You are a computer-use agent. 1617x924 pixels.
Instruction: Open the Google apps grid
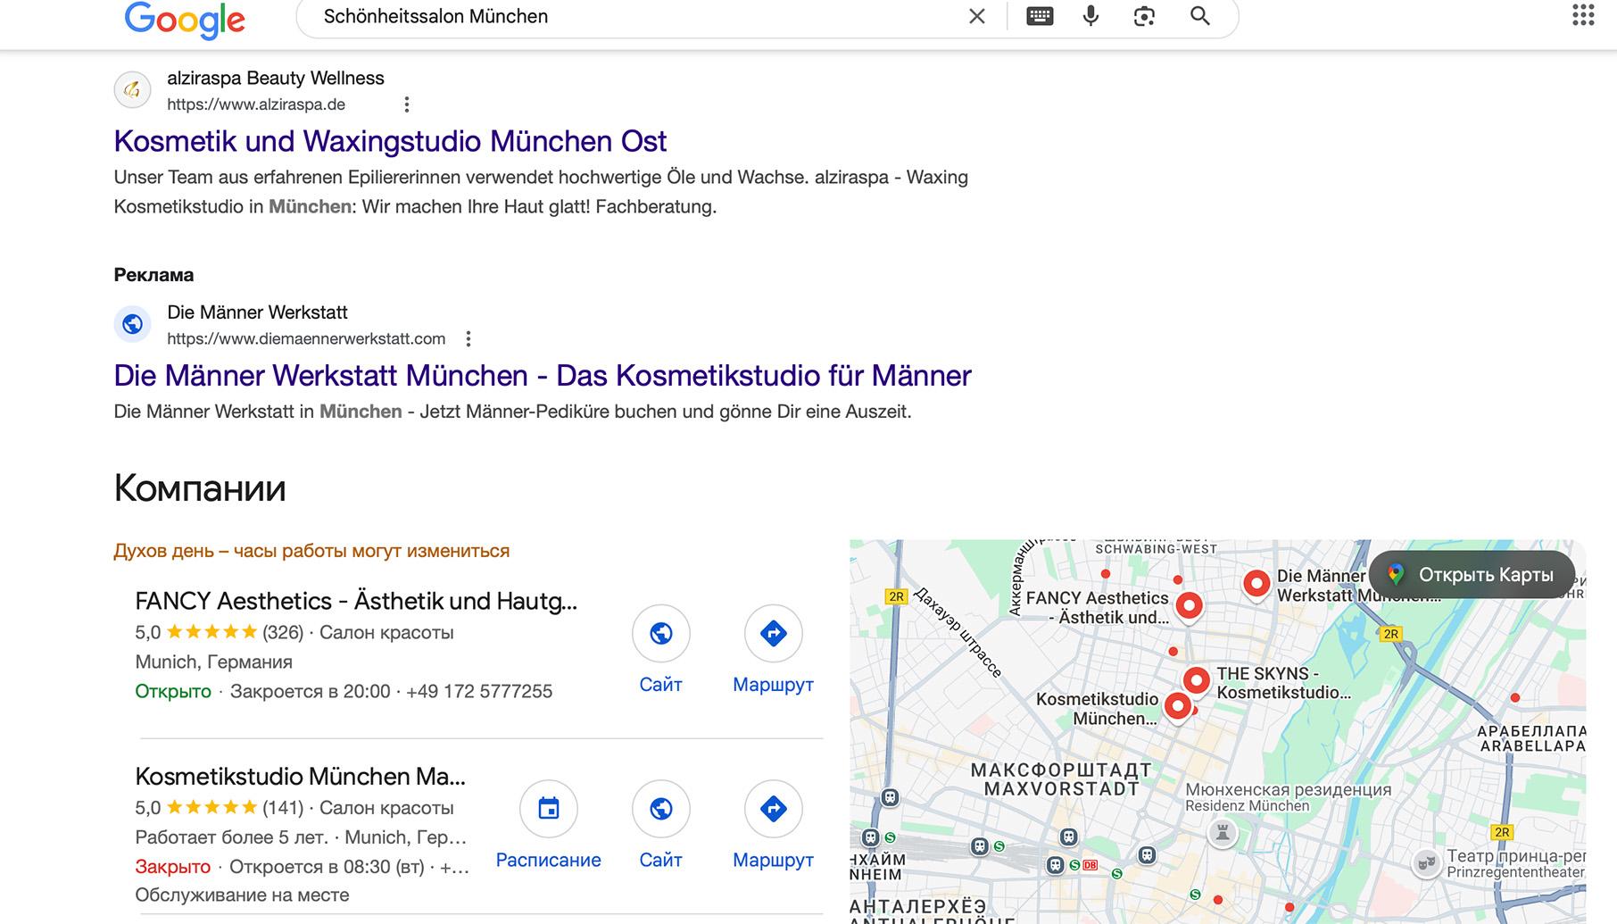(1583, 15)
